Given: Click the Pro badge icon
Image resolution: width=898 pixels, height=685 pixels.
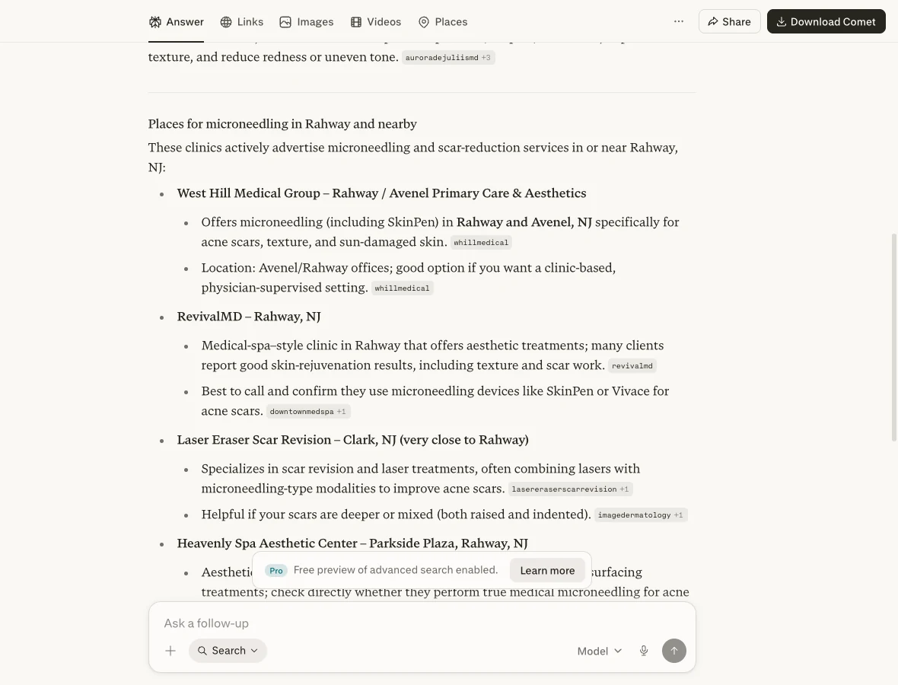Looking at the screenshot, I should [x=276, y=570].
